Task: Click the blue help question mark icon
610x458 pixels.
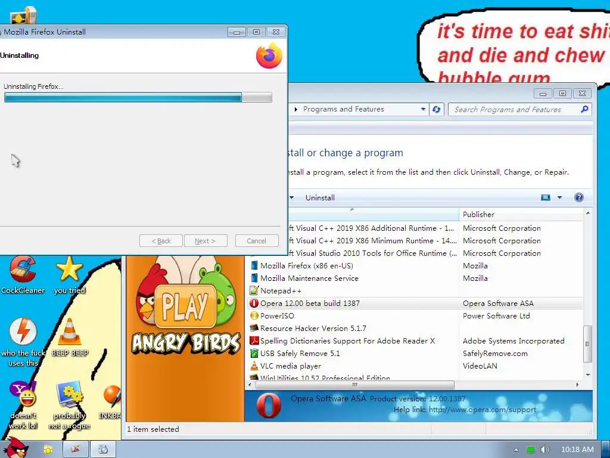Action: tap(579, 197)
